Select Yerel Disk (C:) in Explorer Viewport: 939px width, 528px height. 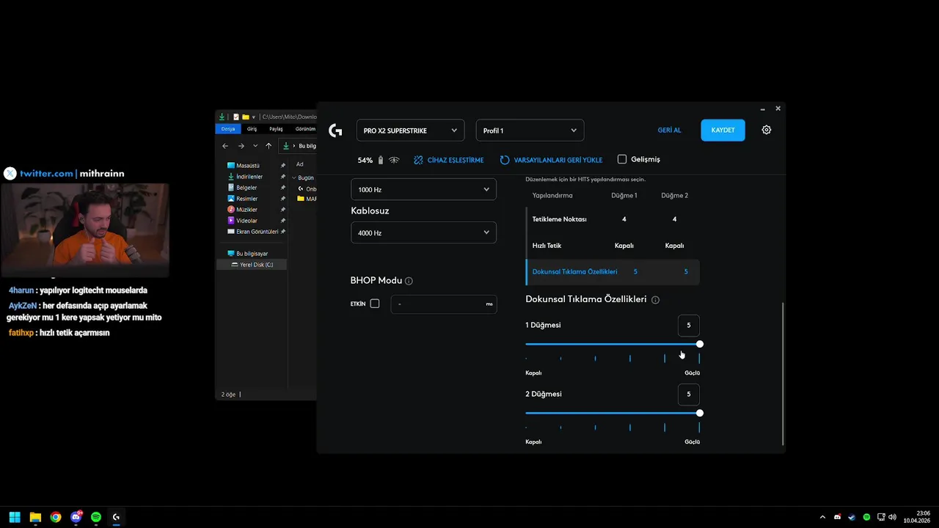pos(252,265)
